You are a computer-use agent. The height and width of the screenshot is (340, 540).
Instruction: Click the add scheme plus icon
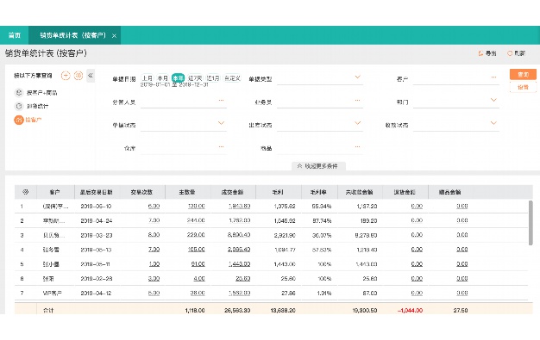coord(66,76)
